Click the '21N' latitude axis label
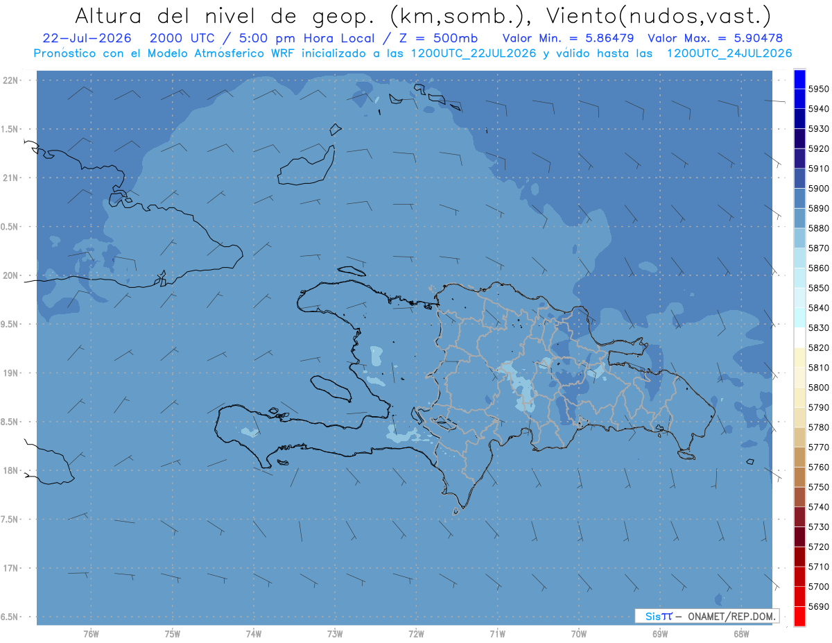Image resolution: width=832 pixels, height=643 pixels. pyautogui.click(x=10, y=178)
